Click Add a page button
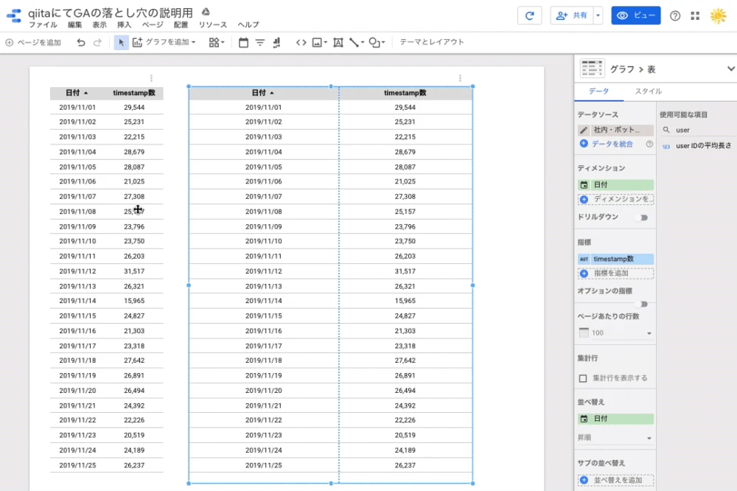The height and width of the screenshot is (491, 737). tap(33, 43)
